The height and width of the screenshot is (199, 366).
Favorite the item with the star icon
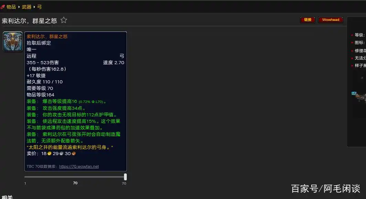click(x=64, y=20)
